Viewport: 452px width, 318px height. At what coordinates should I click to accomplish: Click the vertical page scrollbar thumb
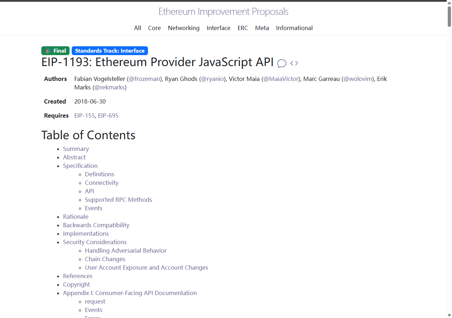point(450,16)
